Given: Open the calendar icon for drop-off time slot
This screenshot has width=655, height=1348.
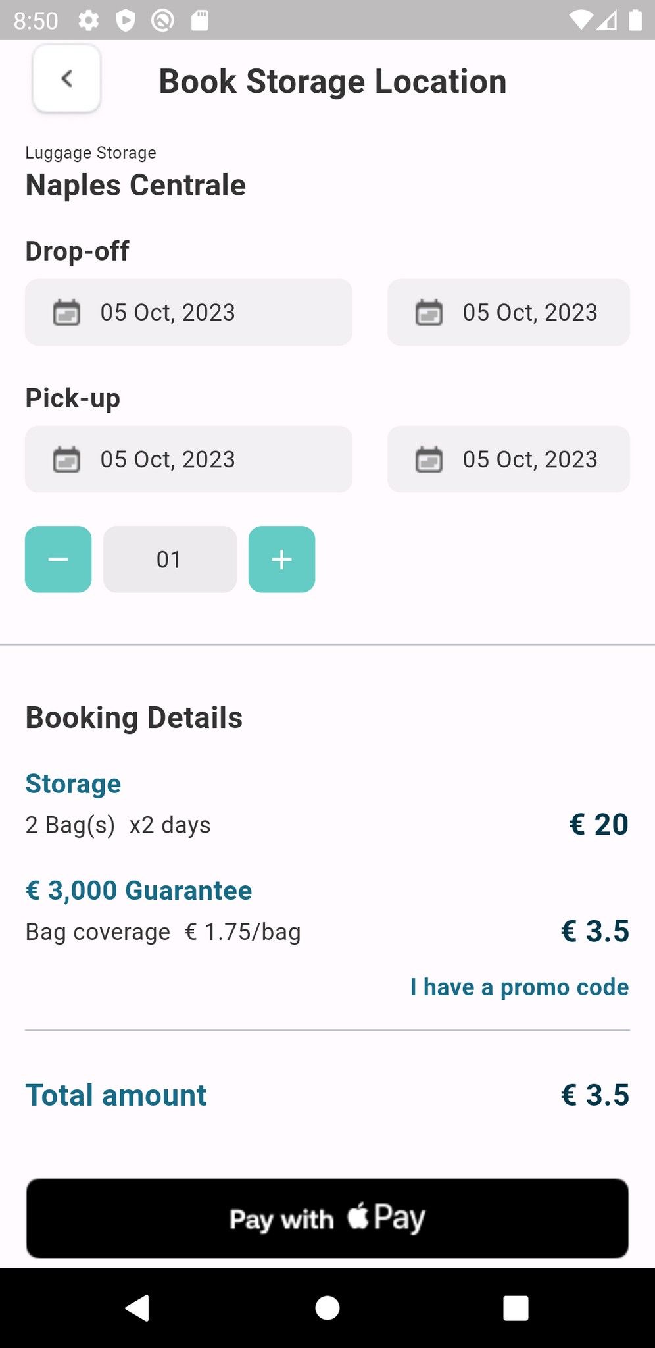Looking at the screenshot, I should coord(430,313).
